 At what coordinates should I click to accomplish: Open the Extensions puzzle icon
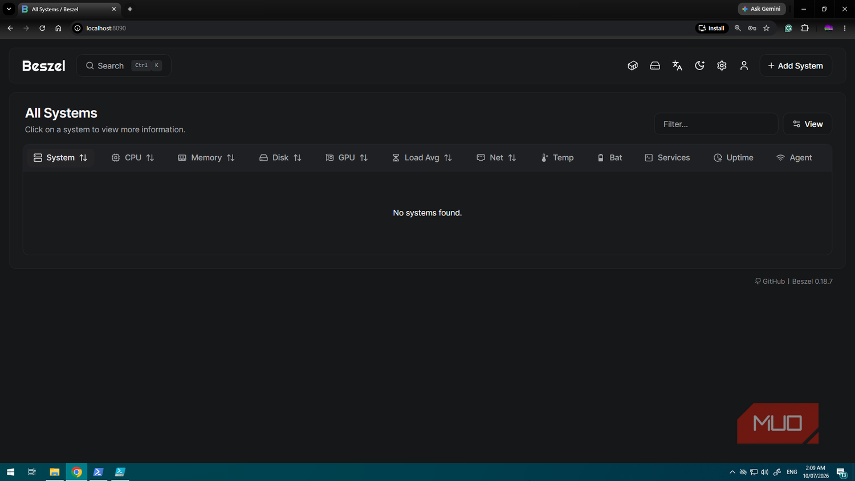805,28
